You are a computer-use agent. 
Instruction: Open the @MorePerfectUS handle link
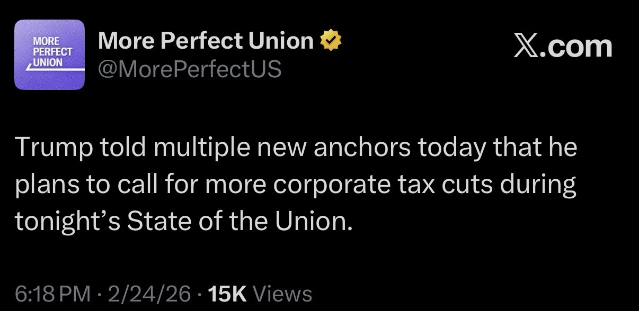[x=189, y=69]
